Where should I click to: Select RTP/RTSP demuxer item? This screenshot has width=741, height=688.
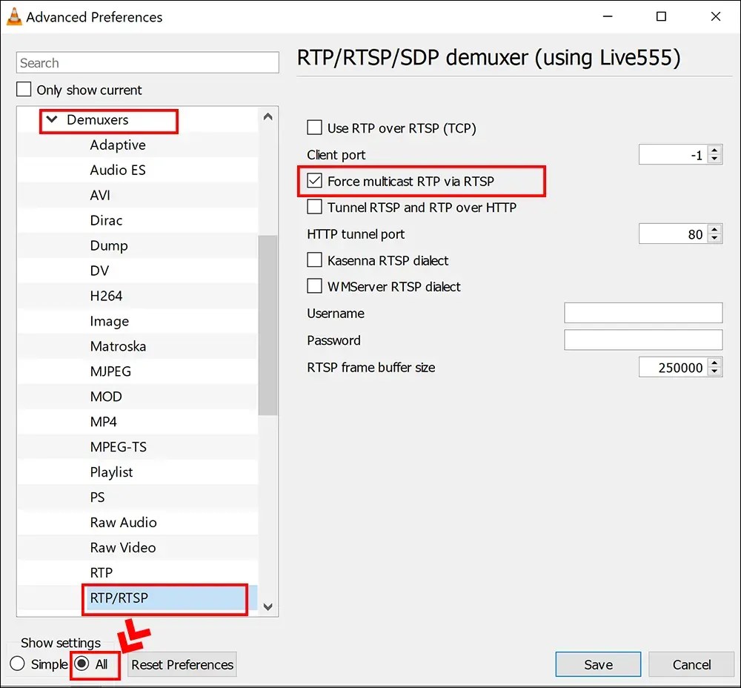[x=119, y=598]
